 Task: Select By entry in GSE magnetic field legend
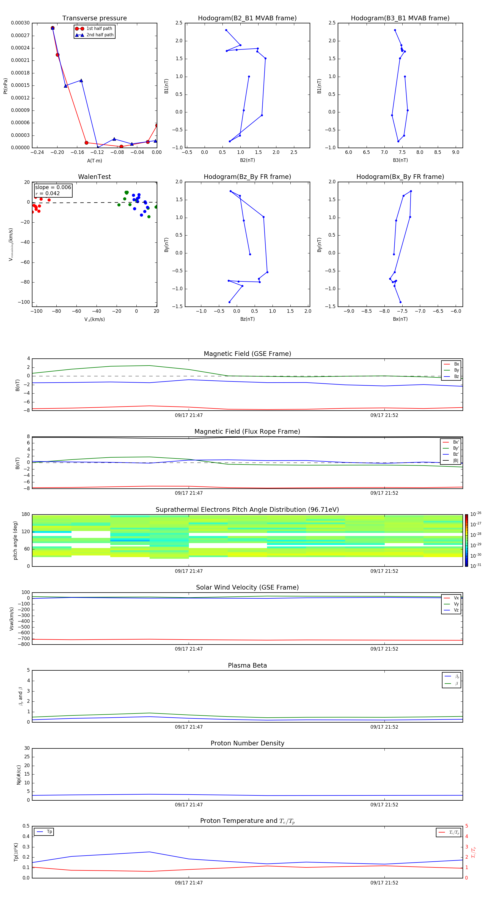(x=451, y=370)
